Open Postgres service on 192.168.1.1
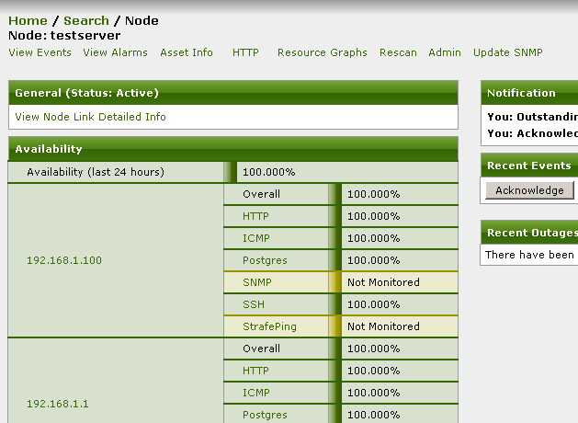 (x=265, y=415)
